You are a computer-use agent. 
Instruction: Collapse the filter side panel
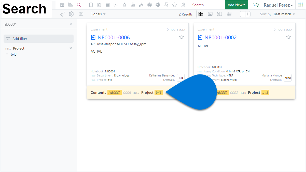point(81,14)
